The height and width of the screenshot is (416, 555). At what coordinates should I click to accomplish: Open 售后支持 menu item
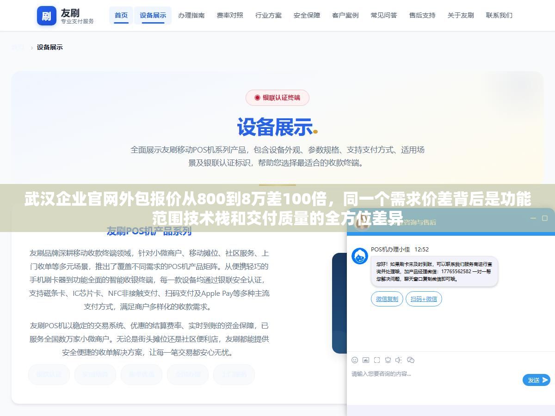422,15
